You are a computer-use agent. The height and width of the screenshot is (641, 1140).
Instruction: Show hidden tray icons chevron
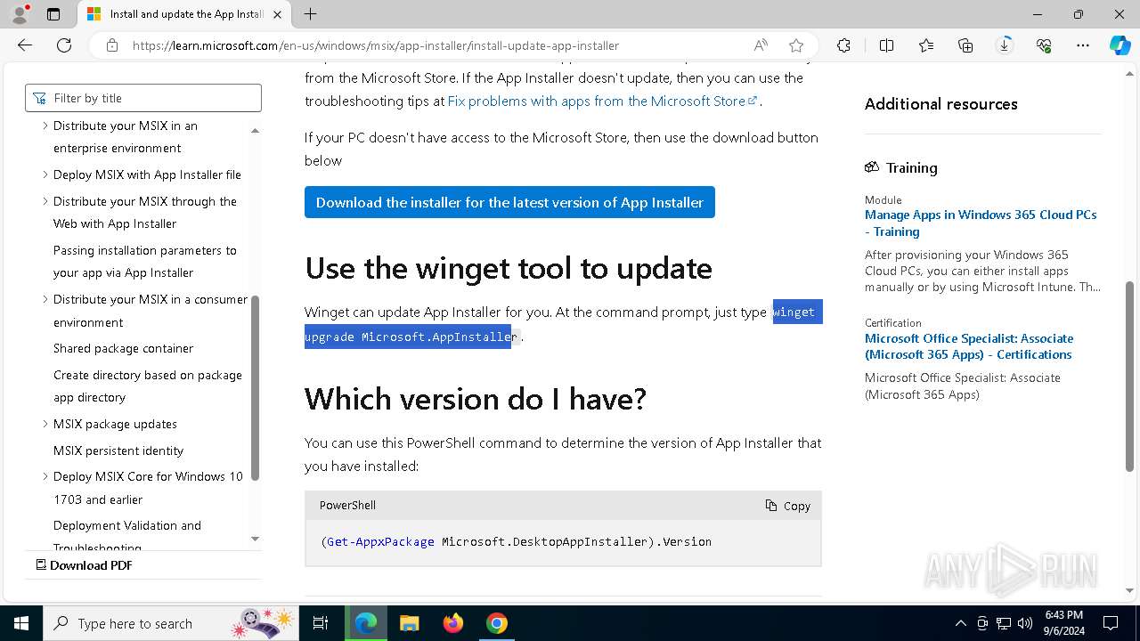click(x=960, y=623)
